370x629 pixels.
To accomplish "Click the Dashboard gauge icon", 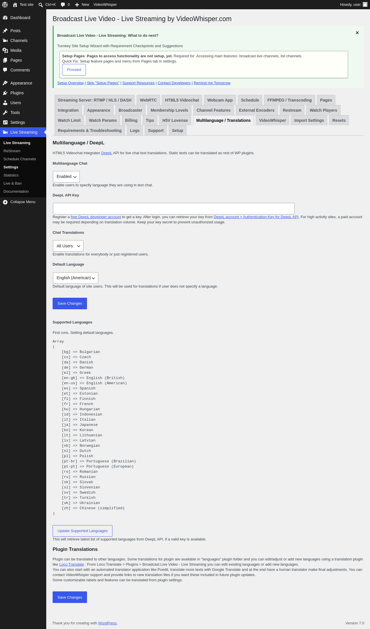I will pyautogui.click(x=5, y=18).
